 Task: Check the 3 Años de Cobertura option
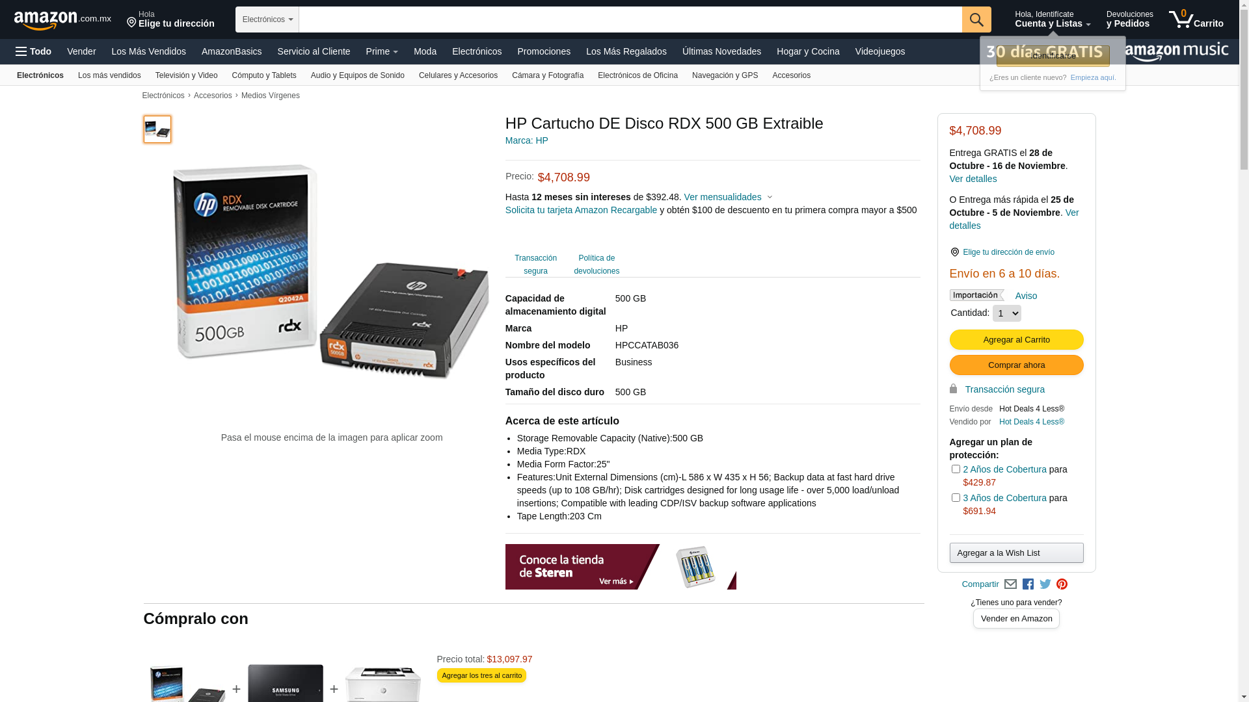click(956, 497)
